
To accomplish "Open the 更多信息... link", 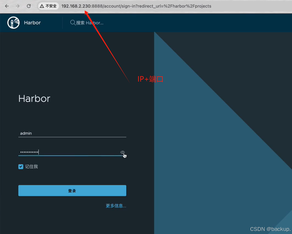I will [x=116, y=206].
